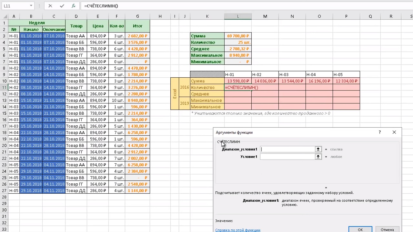Click into the Диапазон_условия1 input field

click(287, 149)
